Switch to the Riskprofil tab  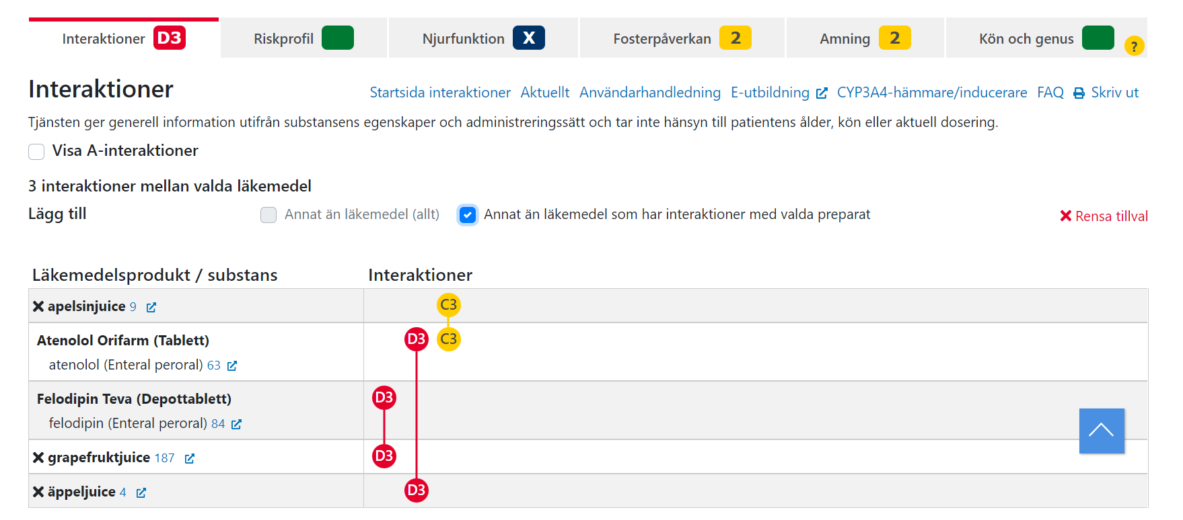click(303, 38)
